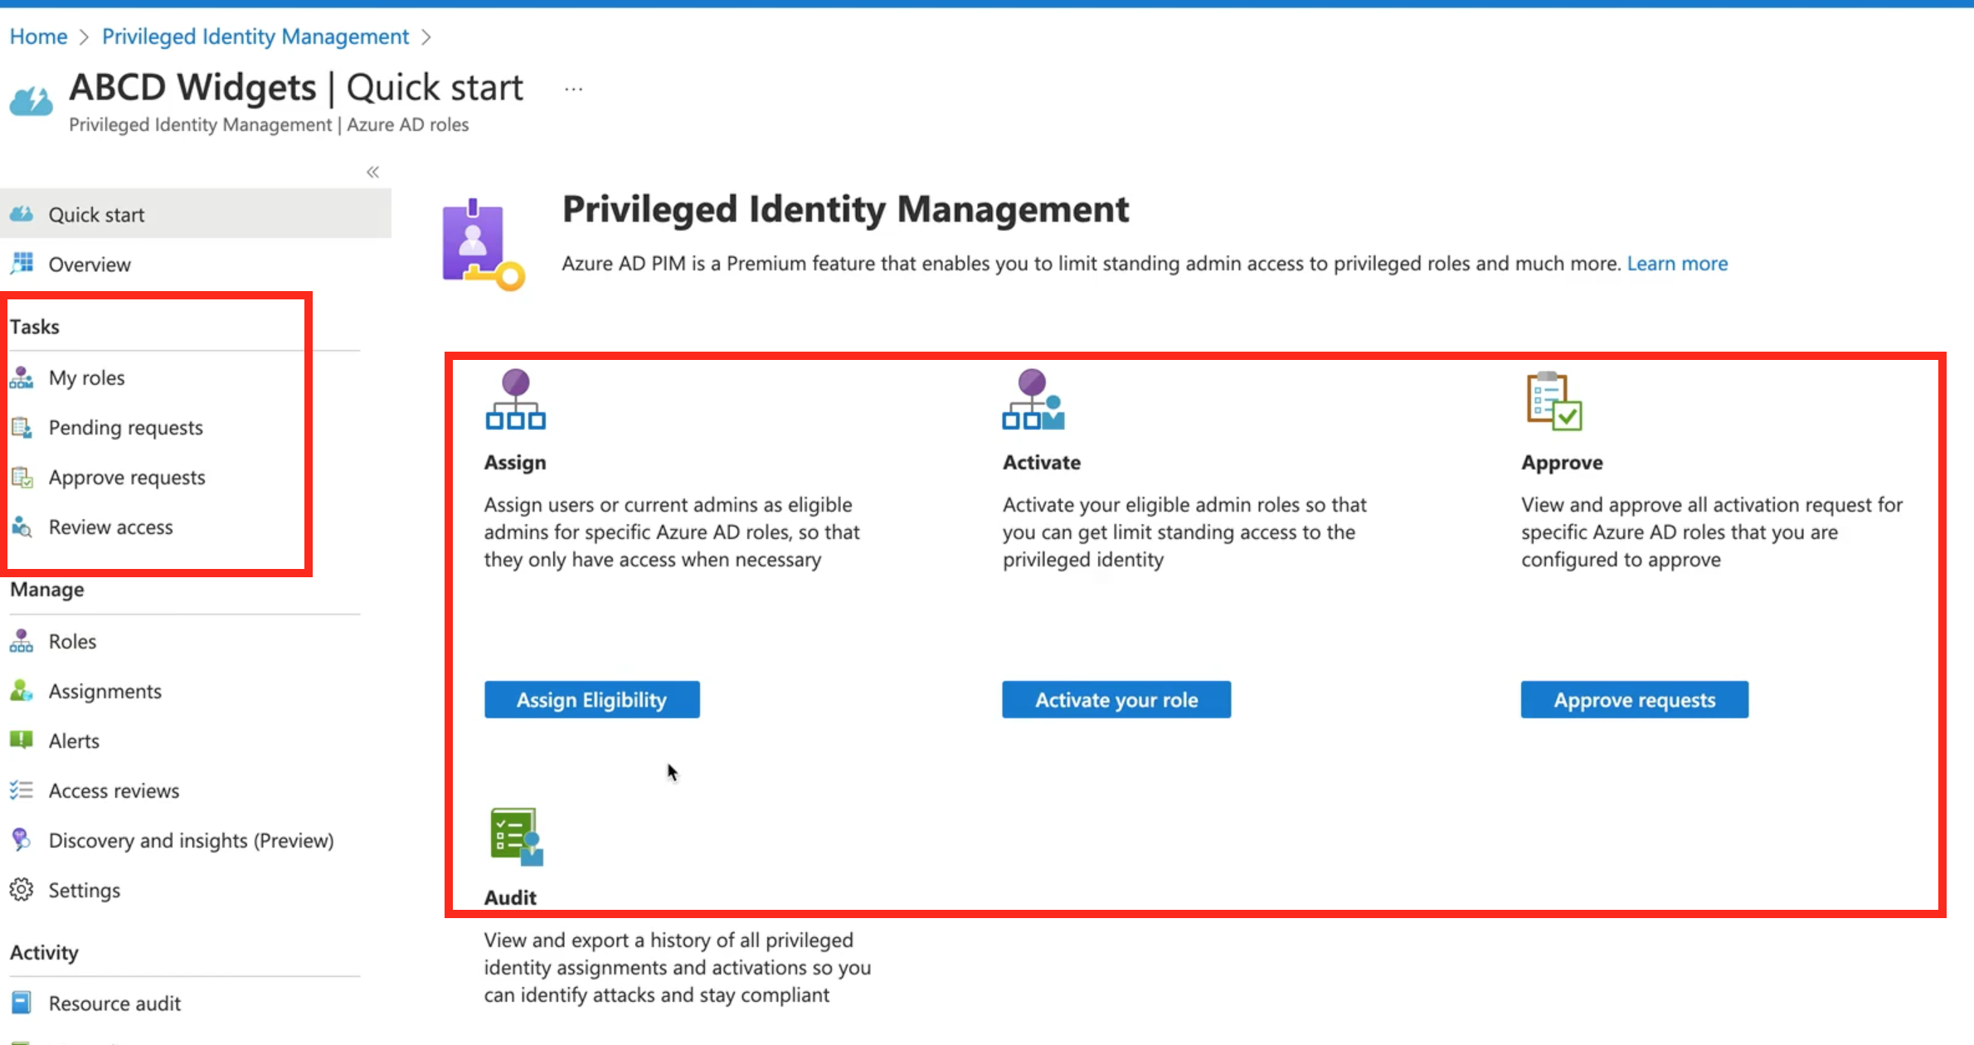This screenshot has height=1045, width=1974.
Task: Click the Assign Eligibility button
Action: 592,699
